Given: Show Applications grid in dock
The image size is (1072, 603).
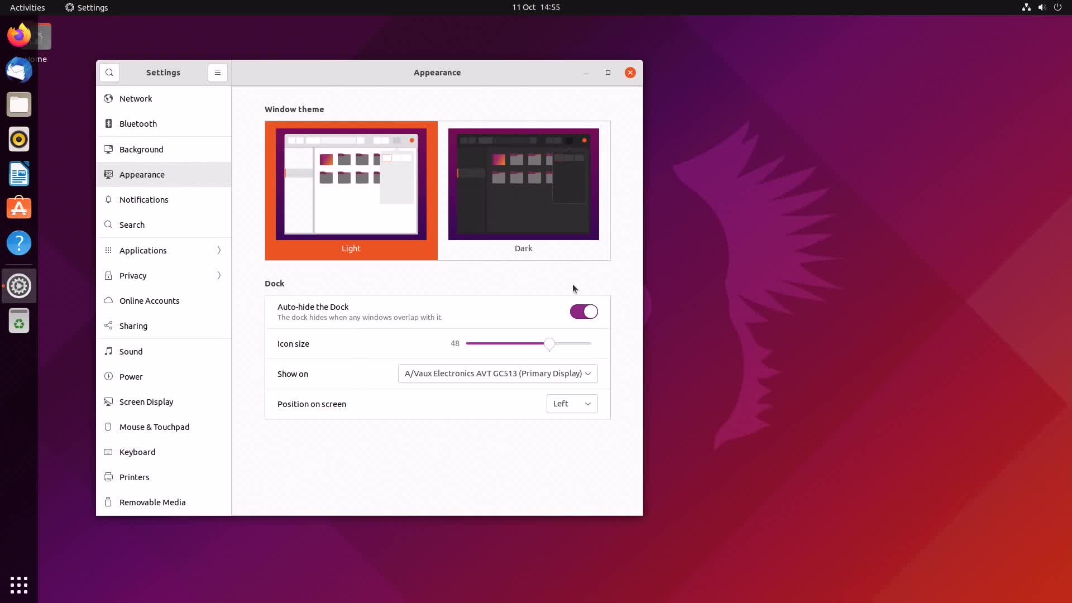Looking at the screenshot, I should point(19,585).
